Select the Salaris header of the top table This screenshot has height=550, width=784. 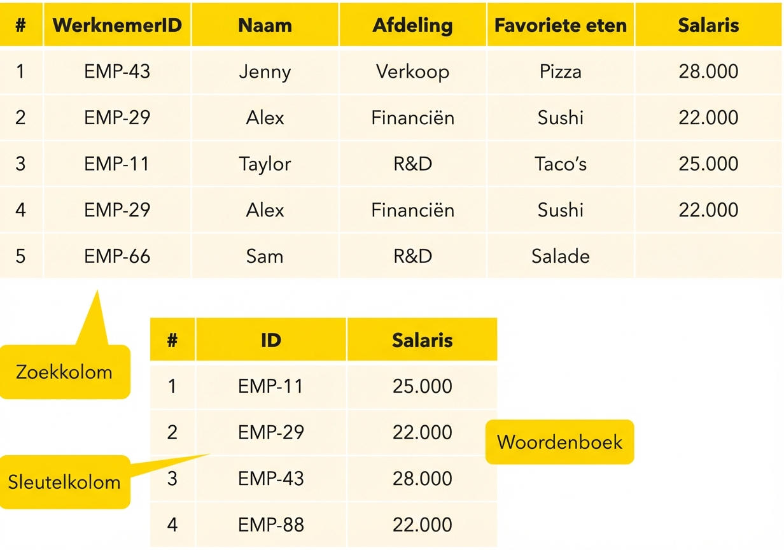click(x=708, y=25)
